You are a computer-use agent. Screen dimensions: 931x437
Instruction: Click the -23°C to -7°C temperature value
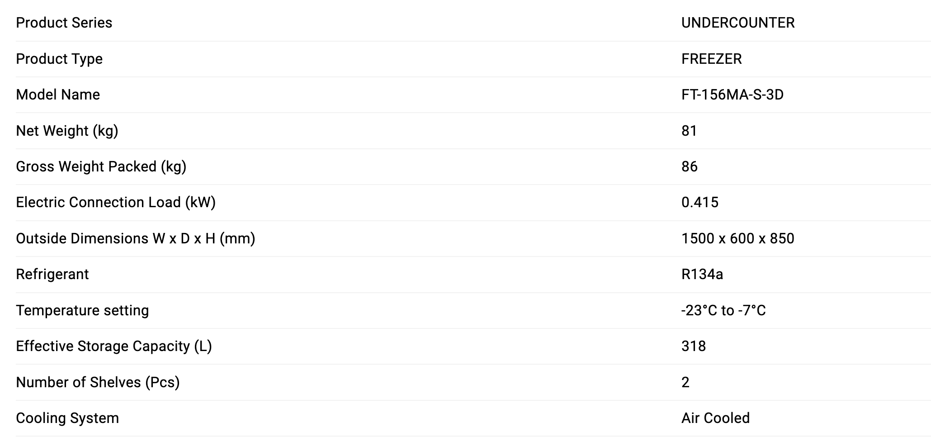pos(723,310)
